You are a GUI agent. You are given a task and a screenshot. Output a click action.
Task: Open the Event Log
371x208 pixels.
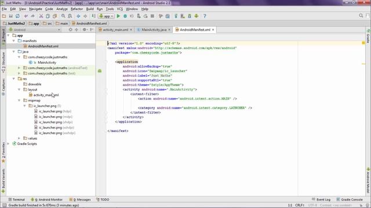(321, 199)
